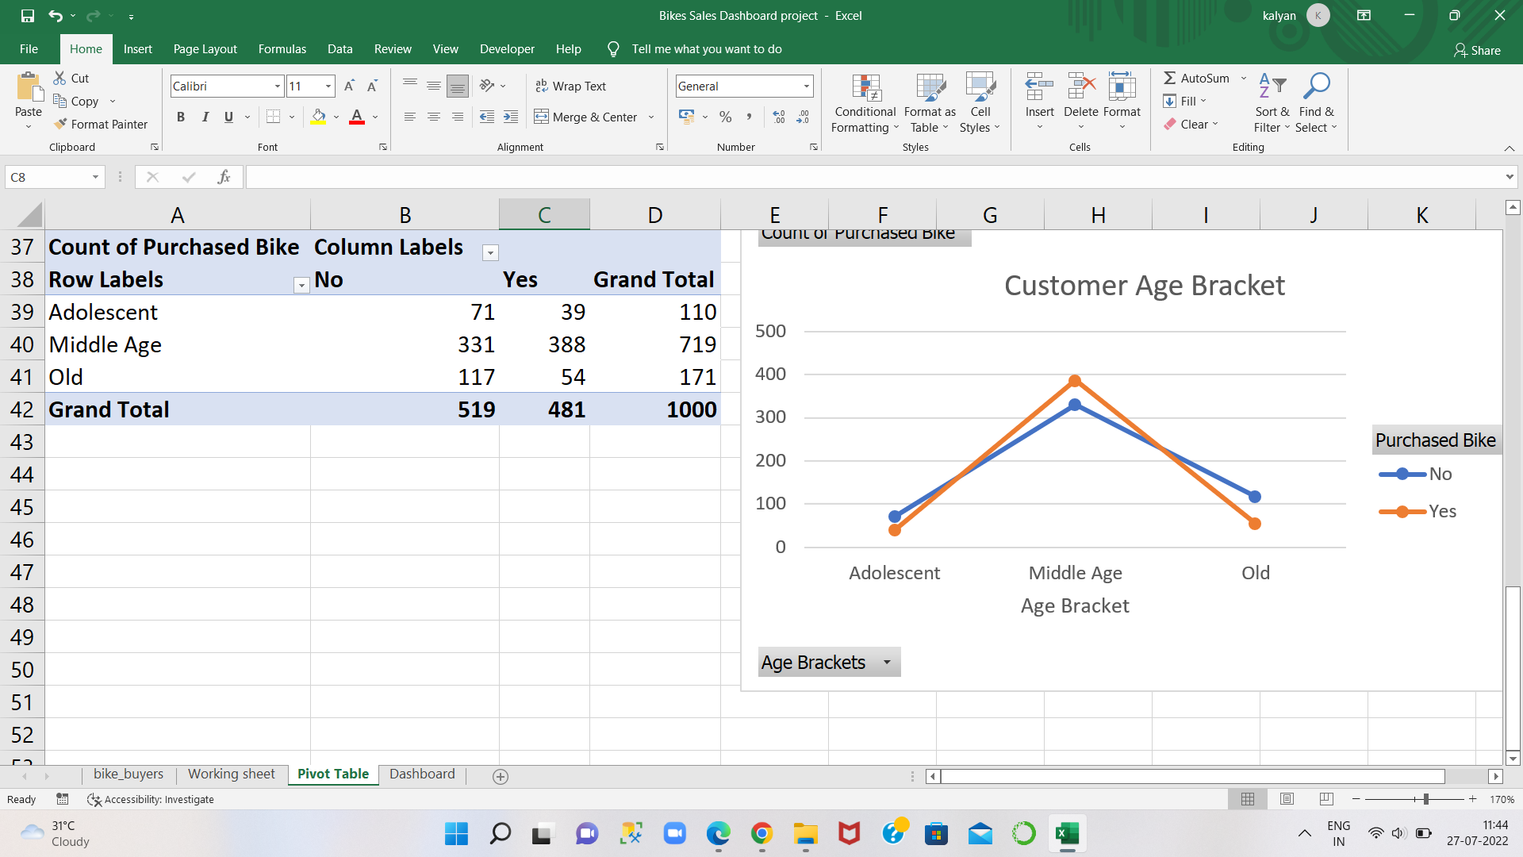Switch to the Dashboard sheet tab

[x=421, y=774]
